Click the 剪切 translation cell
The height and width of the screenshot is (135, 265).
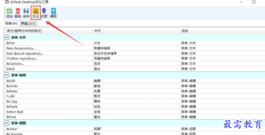coord(136,96)
